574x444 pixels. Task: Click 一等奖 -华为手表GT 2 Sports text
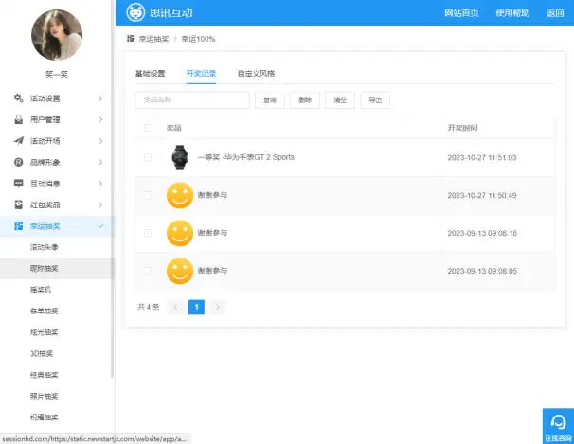click(x=246, y=157)
